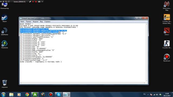Show hidden tray icons arrow
This screenshot has height=97, width=173.
tap(148, 95)
